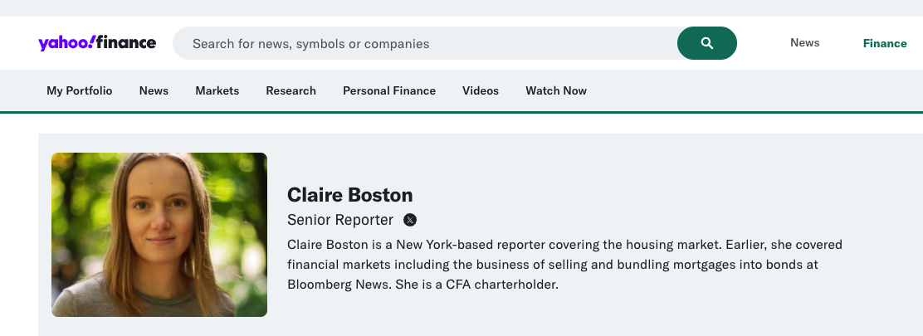
Task: Focus the news, symbols or companies search box
Action: pos(423,43)
